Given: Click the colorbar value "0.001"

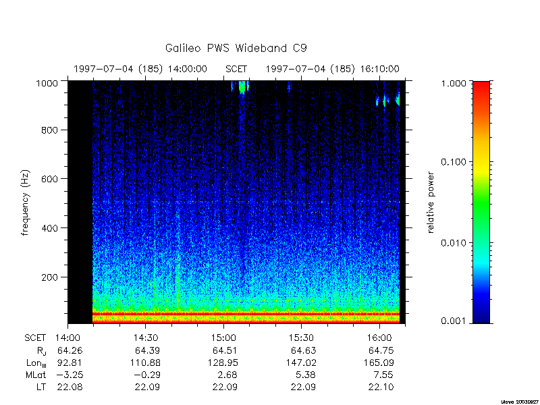Looking at the screenshot, I should pos(454,321).
